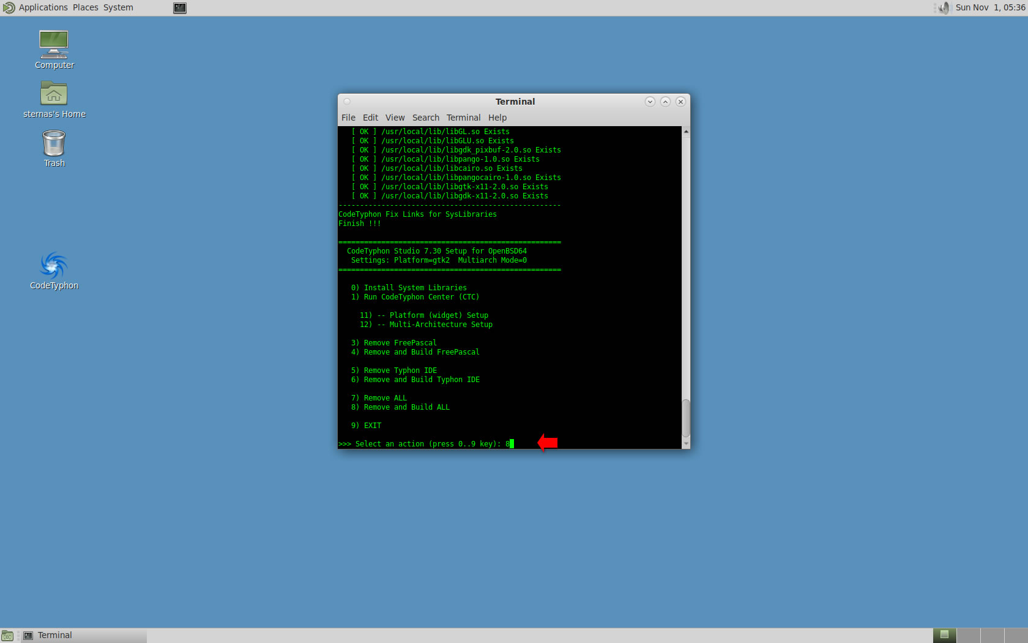Open the Terminal window's Help menu
Screen dimensions: 1028x643
coord(497,118)
